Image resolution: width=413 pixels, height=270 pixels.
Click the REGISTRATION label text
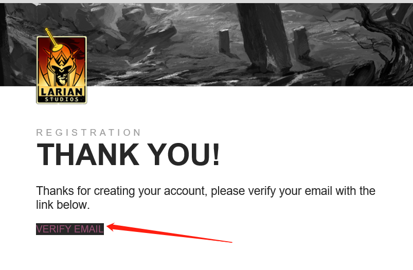(x=88, y=133)
